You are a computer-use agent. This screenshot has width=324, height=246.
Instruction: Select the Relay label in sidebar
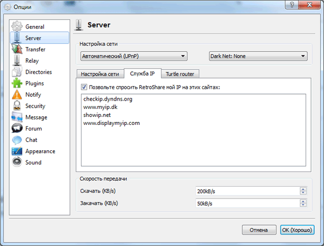pyautogui.click(x=32, y=61)
